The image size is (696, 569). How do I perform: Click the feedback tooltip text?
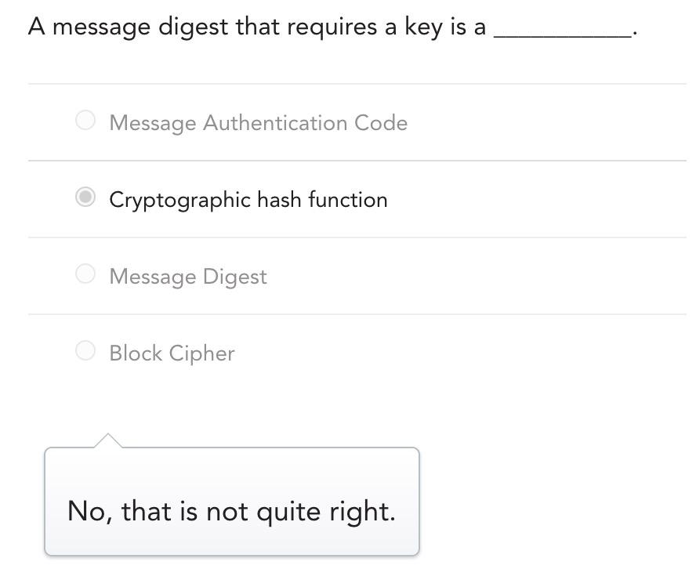point(233,511)
